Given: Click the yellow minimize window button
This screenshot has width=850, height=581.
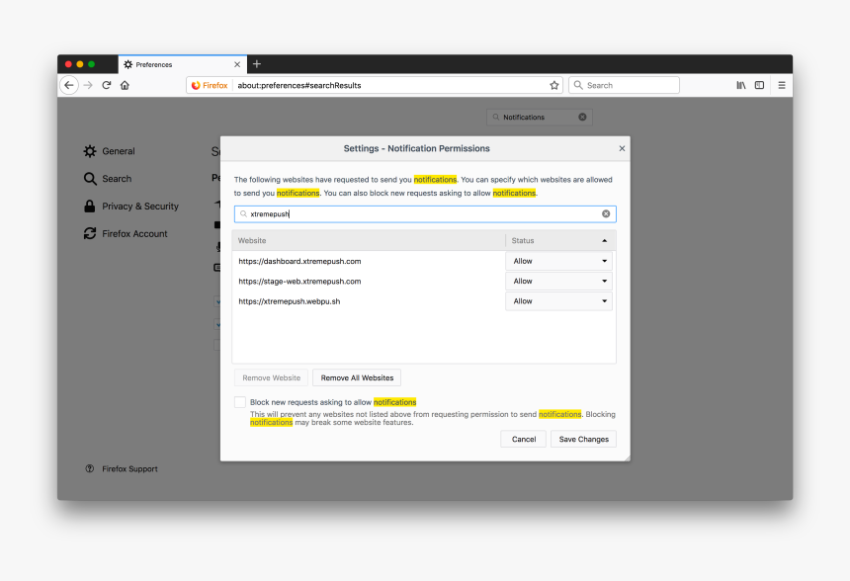Looking at the screenshot, I should tap(80, 64).
